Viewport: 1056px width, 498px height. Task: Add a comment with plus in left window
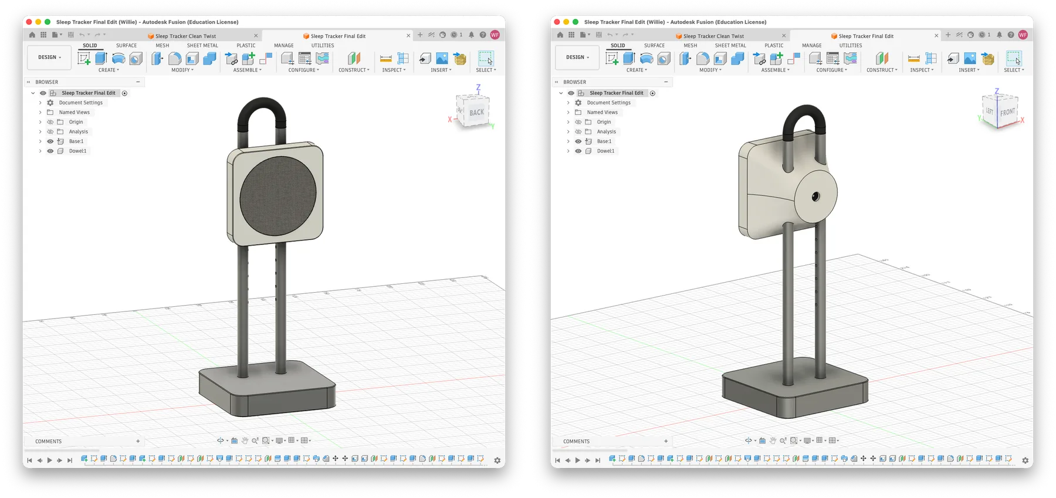point(138,442)
